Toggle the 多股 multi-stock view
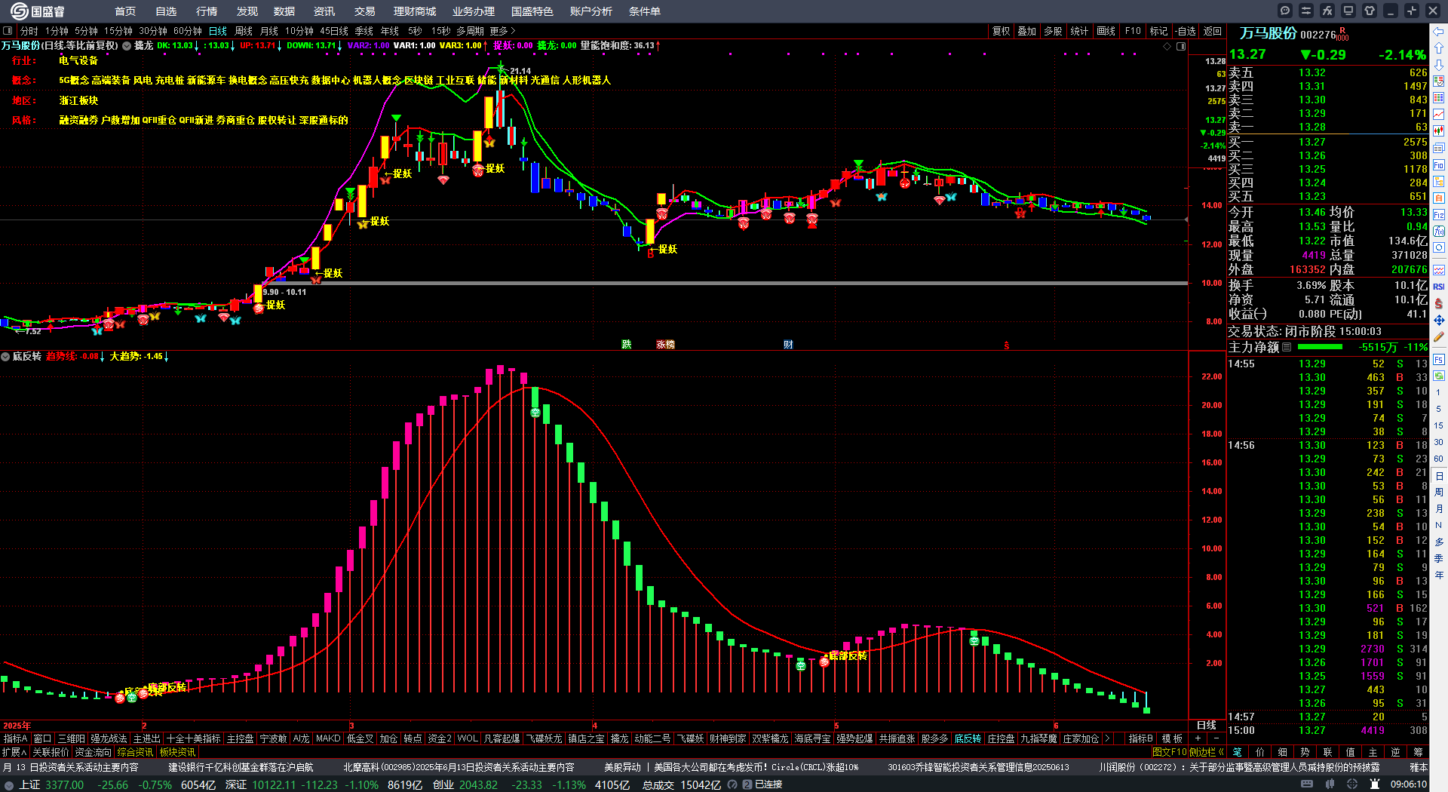The width and height of the screenshot is (1448, 792). coord(1053,31)
